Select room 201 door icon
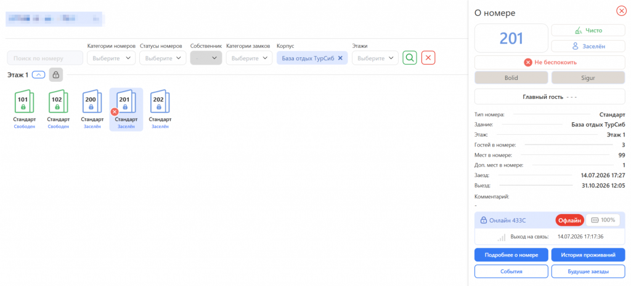 tap(126, 102)
